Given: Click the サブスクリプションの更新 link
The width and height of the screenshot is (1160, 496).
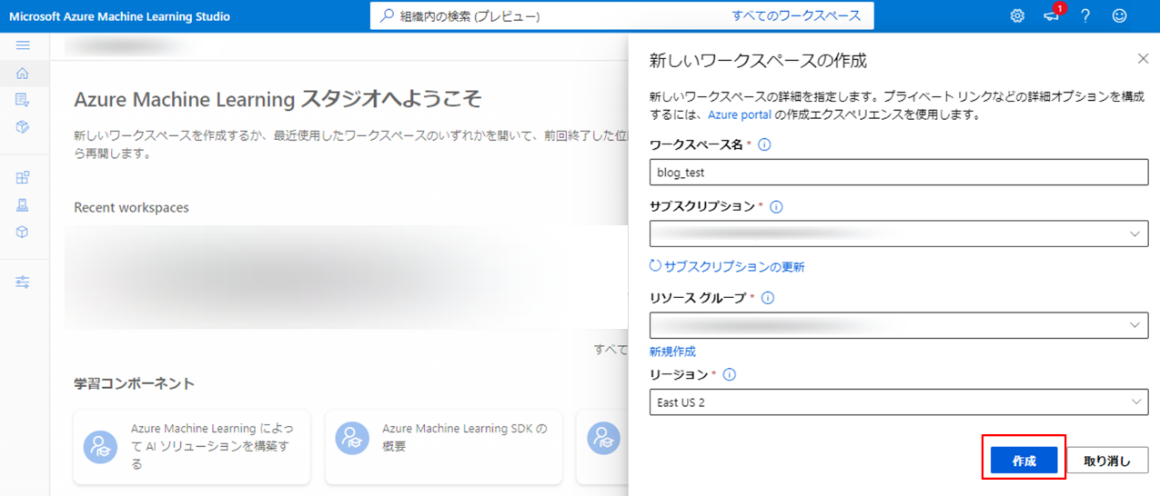Looking at the screenshot, I should [734, 266].
